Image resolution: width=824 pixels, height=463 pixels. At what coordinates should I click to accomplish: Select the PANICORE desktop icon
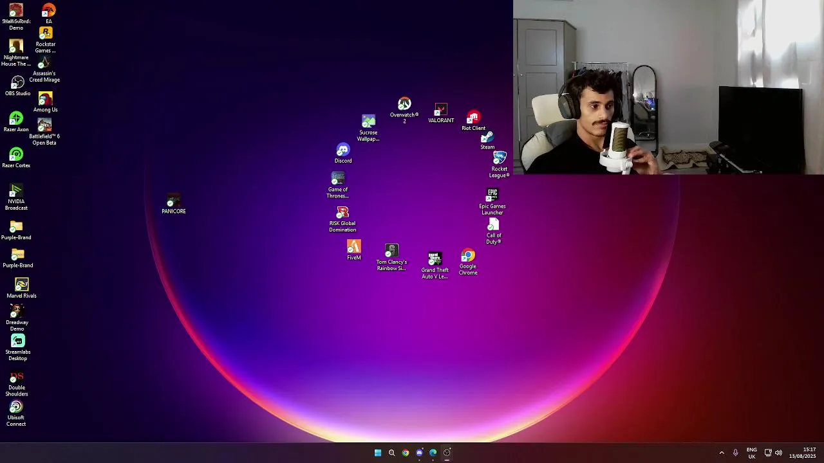[173, 204]
